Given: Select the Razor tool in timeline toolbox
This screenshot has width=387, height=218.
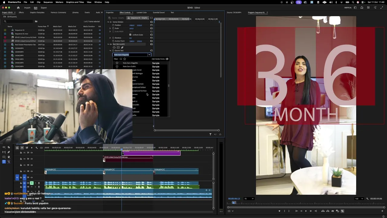Looking at the screenshot, I should point(9,147).
